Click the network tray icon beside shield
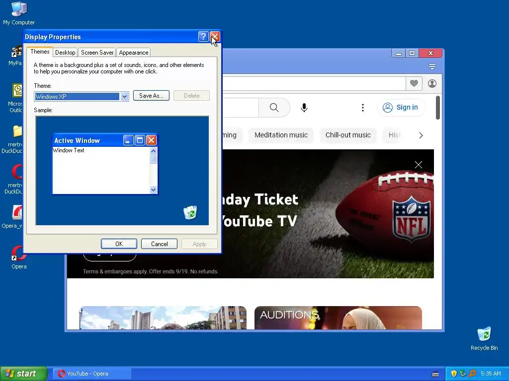509x381 pixels. click(x=463, y=374)
